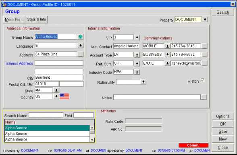
Task: Click ellipsis button beside MOBILE phone number
Action: click(204, 46)
